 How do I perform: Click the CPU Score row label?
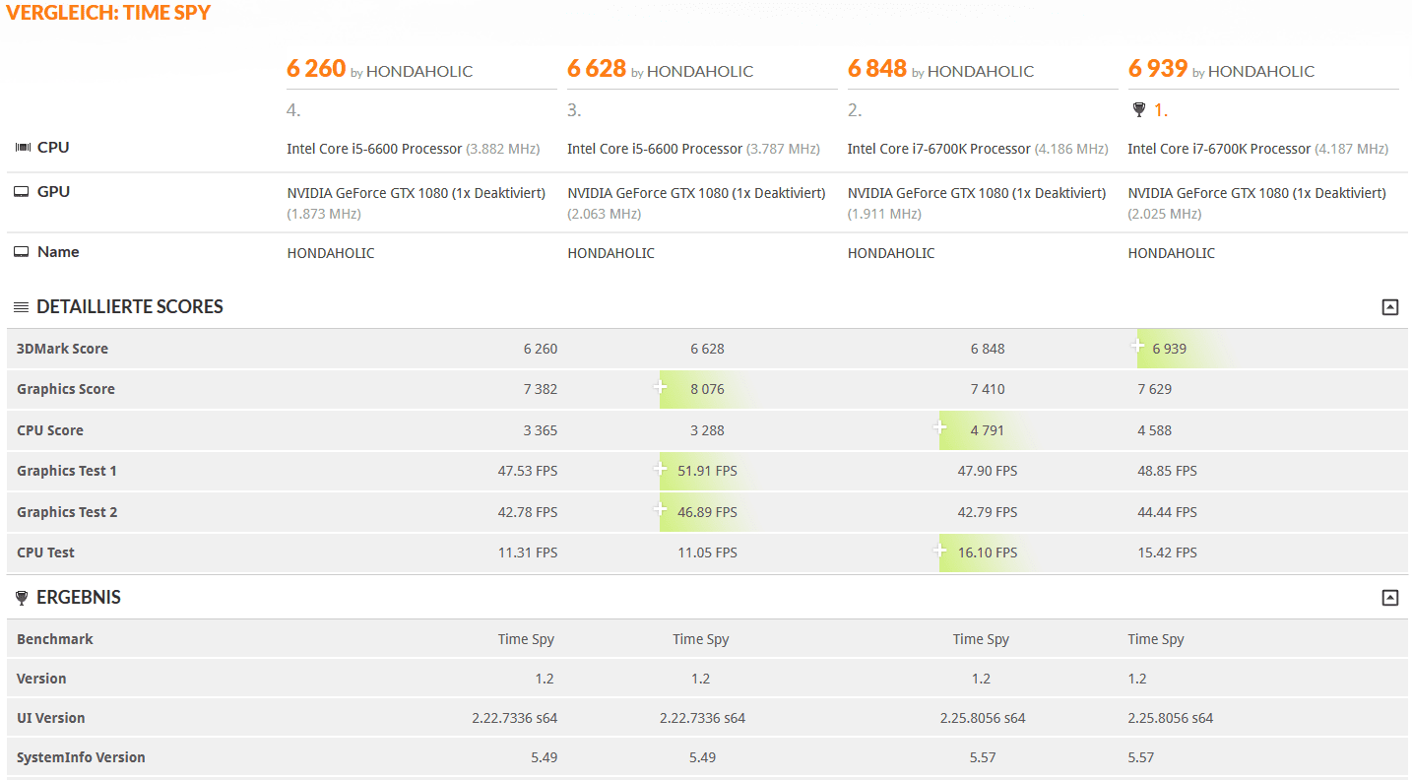coord(50,430)
